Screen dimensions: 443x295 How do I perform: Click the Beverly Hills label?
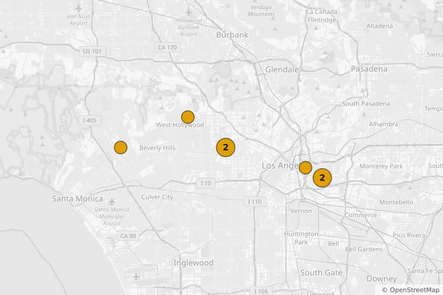pyautogui.click(x=157, y=147)
